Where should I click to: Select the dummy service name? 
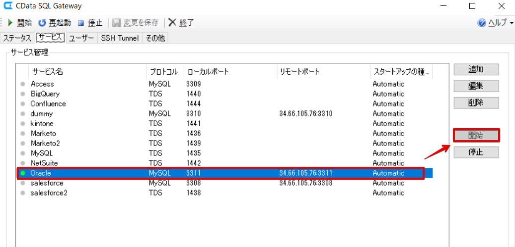(41, 114)
